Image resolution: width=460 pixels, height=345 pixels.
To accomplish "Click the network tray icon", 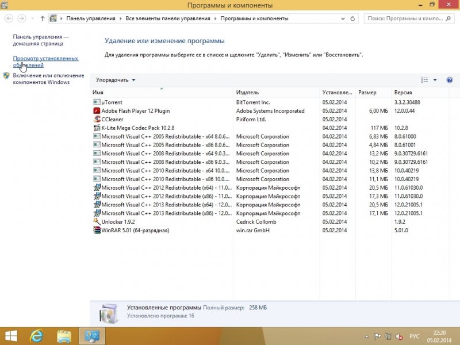I will tap(388, 336).
